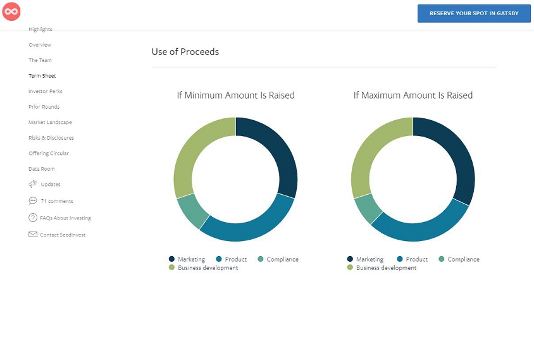Open the Highlights section link
534x339 pixels.
point(40,30)
